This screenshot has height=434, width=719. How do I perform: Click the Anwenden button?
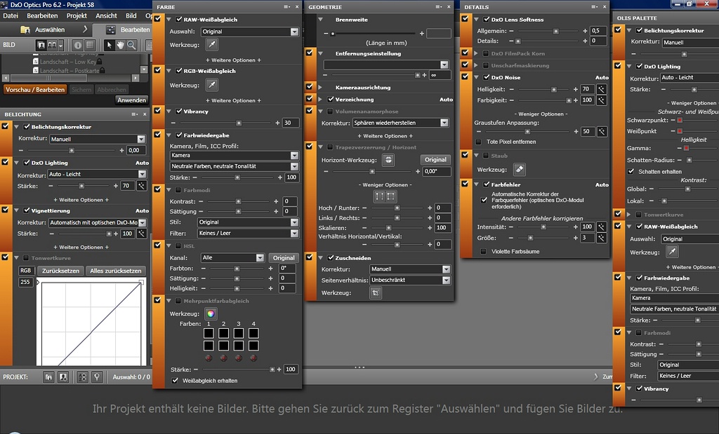(x=131, y=100)
